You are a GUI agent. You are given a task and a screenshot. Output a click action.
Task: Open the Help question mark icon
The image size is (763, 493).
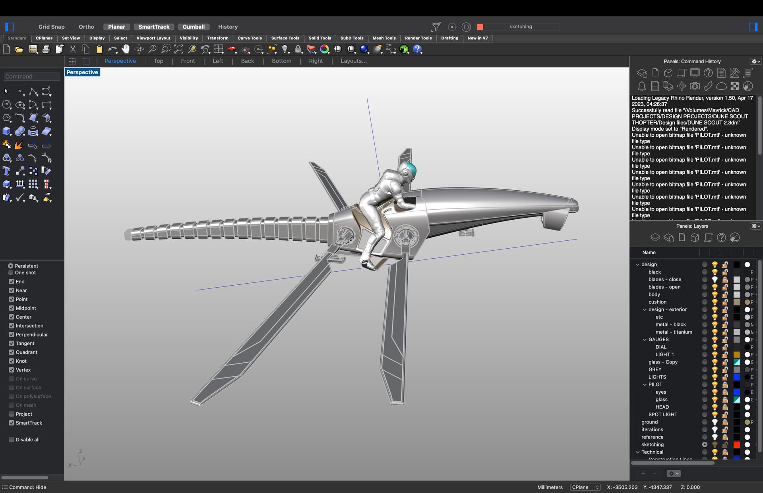tap(417, 49)
